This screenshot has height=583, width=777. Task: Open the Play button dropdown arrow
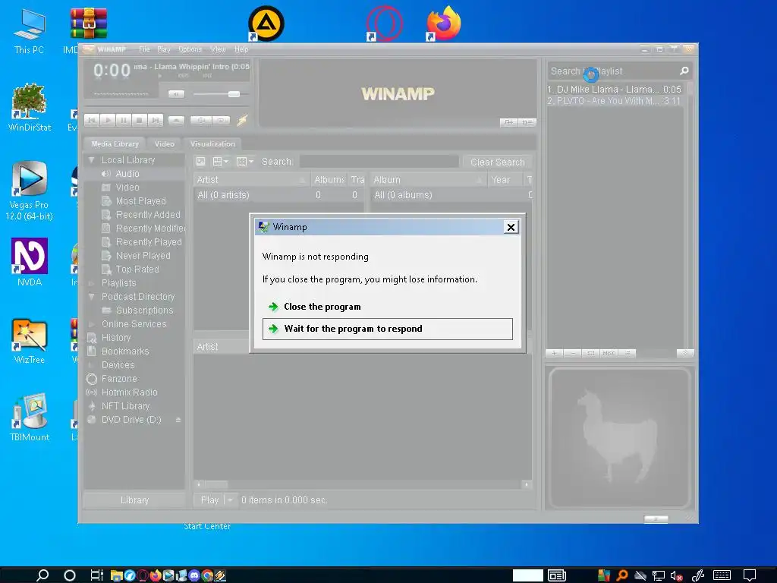pos(230,500)
